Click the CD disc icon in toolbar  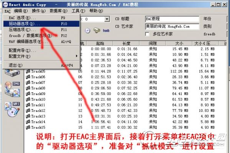pyautogui.click(x=87, y=31)
